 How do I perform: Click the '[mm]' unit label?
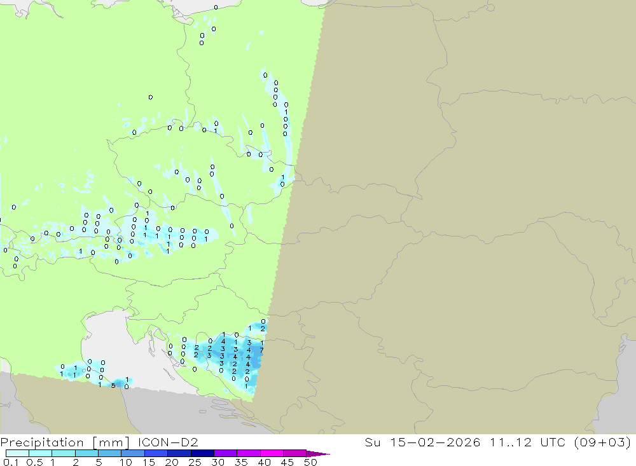click(x=111, y=442)
